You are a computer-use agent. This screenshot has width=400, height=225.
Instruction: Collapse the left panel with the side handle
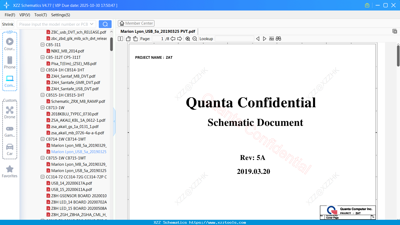pyautogui.click(x=114, y=121)
